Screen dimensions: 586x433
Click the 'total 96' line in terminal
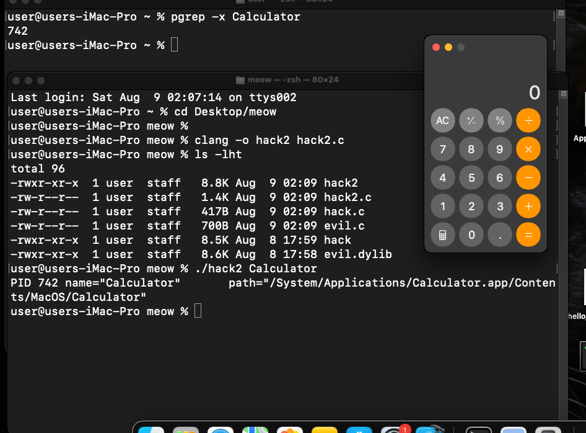tap(38, 169)
